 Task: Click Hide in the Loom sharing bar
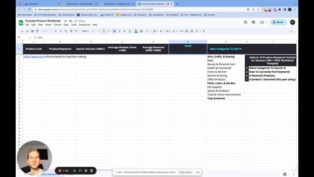(x=198, y=172)
